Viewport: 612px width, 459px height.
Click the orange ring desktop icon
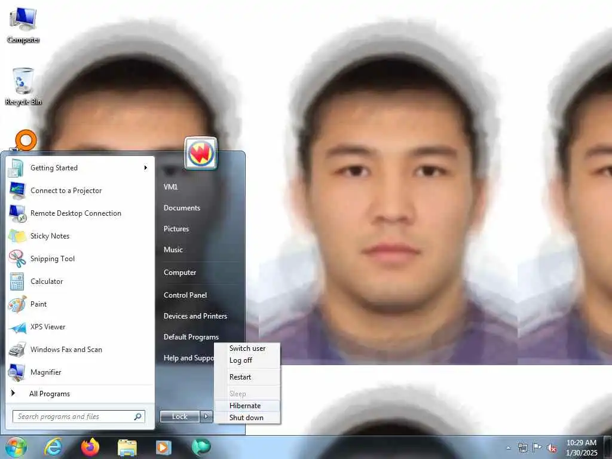pyautogui.click(x=25, y=140)
